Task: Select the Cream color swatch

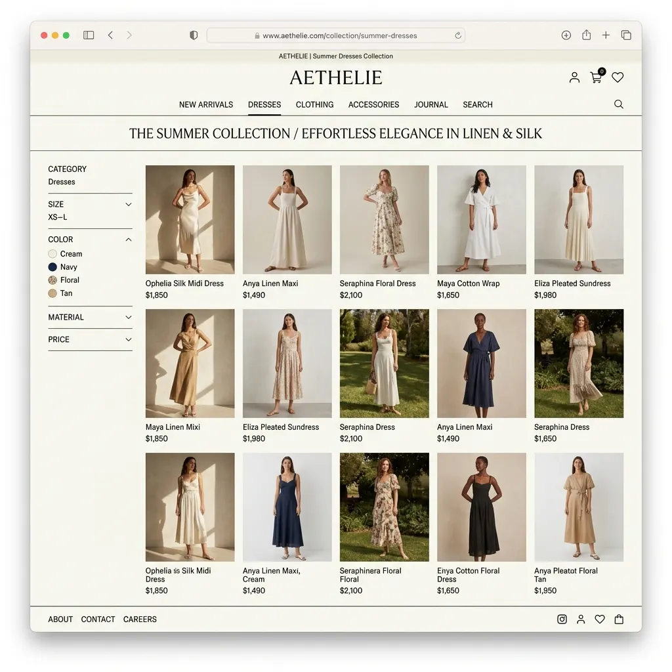Action: coord(52,254)
